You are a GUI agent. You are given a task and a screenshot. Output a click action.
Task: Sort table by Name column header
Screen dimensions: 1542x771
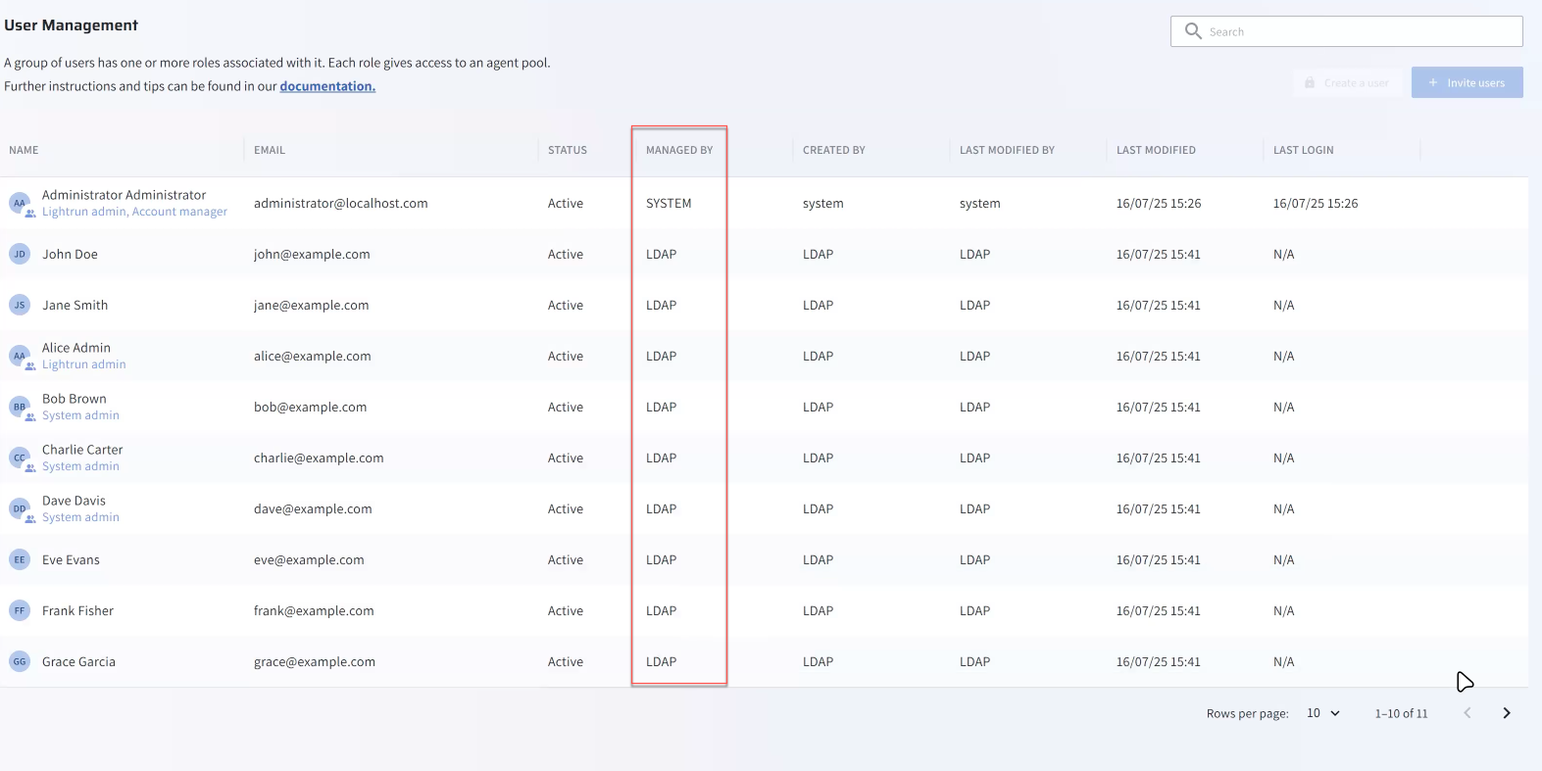(x=24, y=150)
